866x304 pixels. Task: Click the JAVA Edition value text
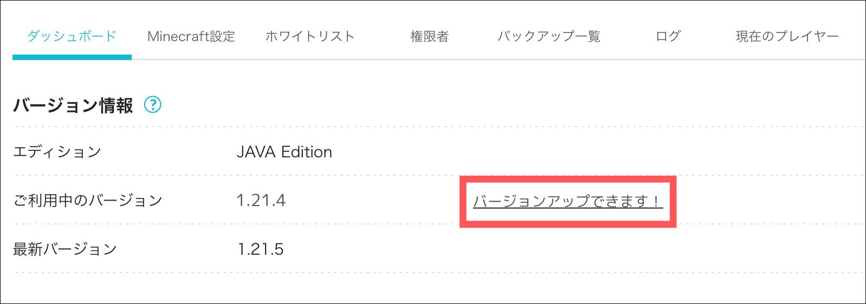[285, 151]
